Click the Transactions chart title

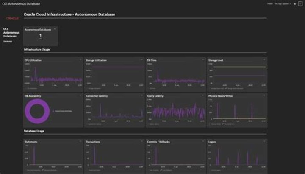pos(93,142)
